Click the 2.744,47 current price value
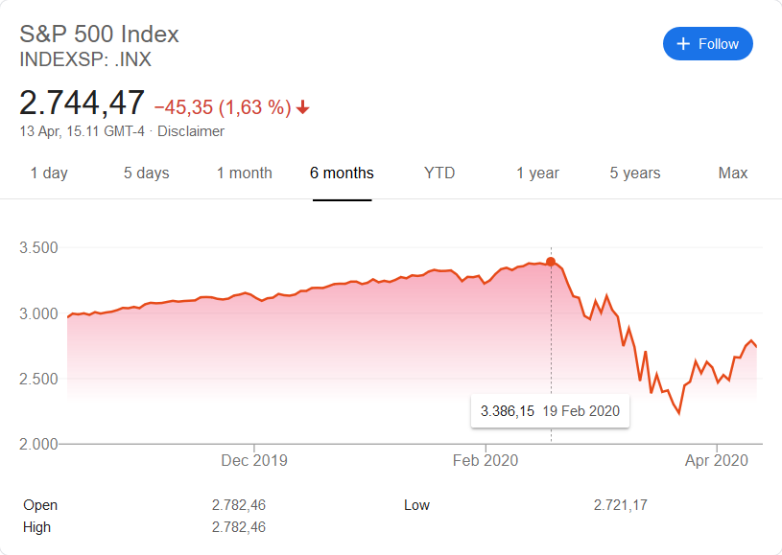The width and height of the screenshot is (782, 555). click(x=83, y=103)
